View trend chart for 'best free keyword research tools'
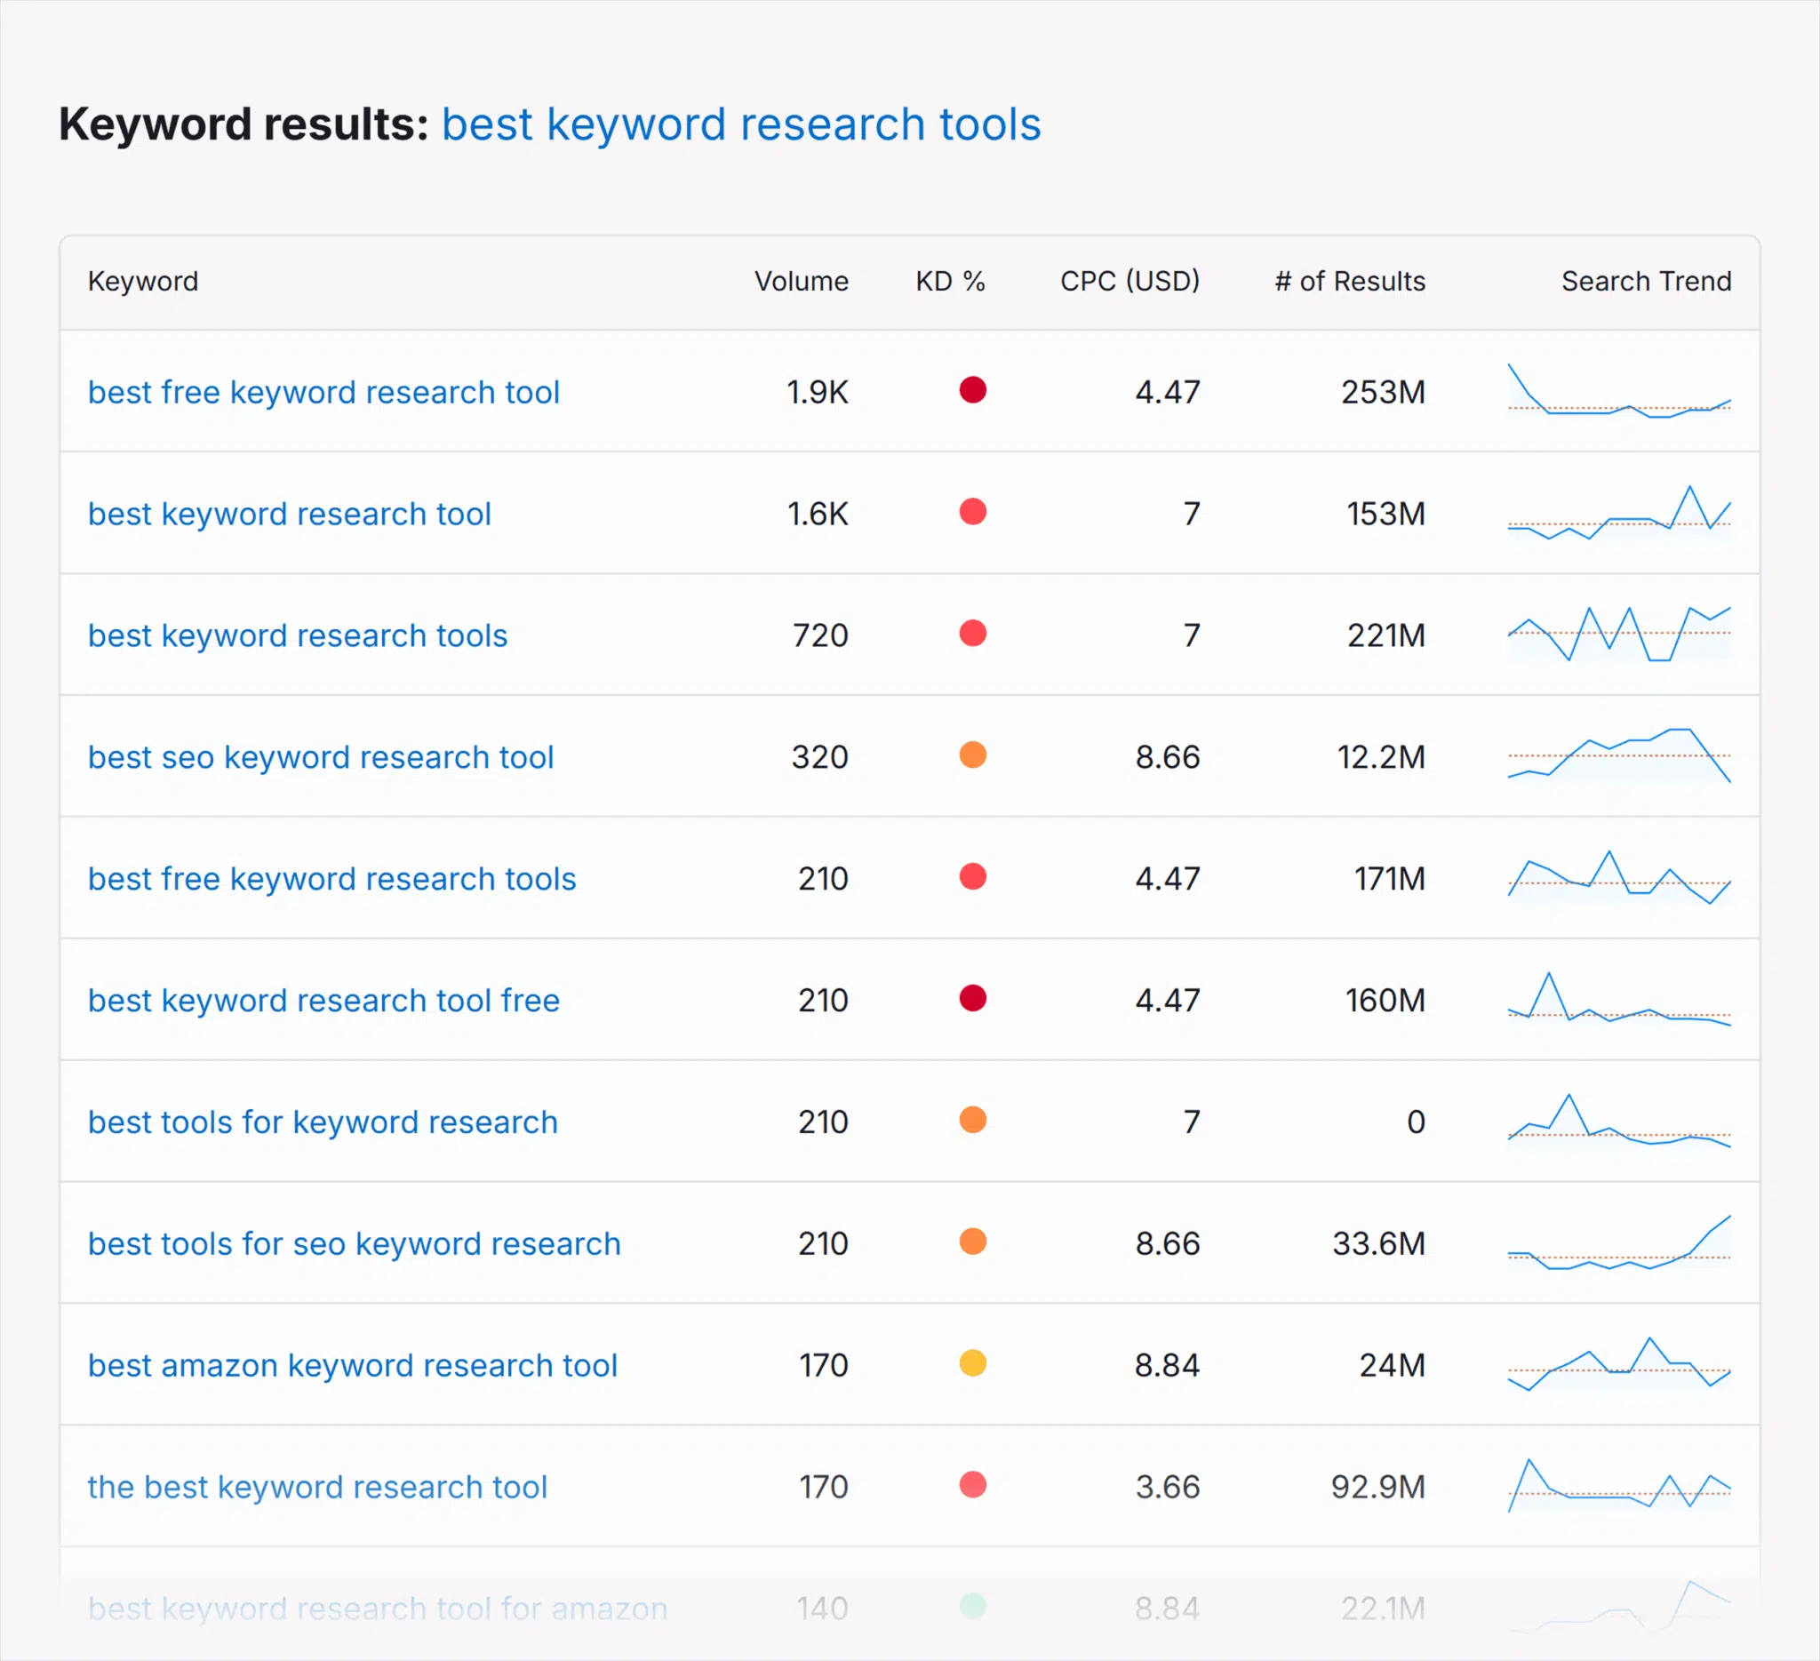The image size is (1820, 1661). (1619, 877)
